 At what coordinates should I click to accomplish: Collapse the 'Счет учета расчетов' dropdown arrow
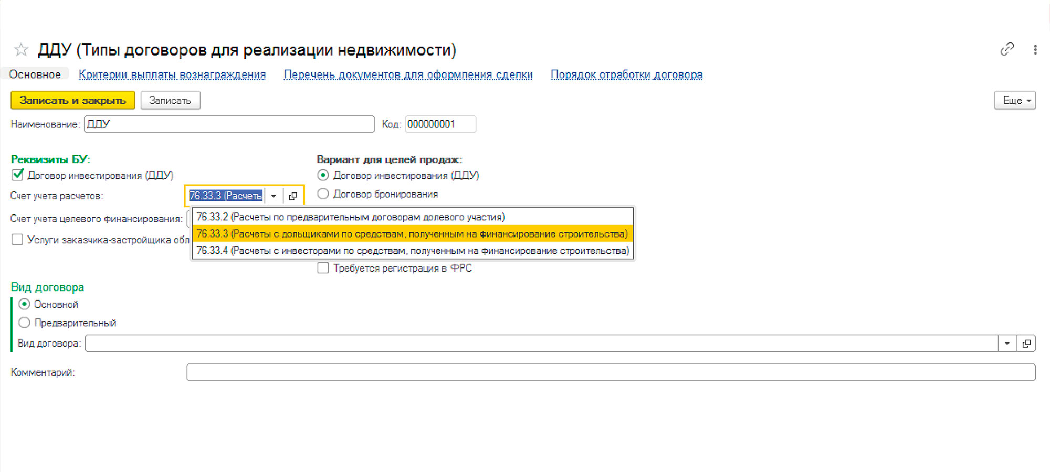point(274,196)
